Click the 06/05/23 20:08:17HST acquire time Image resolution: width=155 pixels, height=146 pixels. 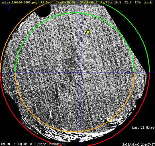pos(51,144)
